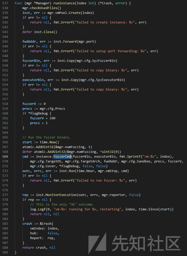Click line number 545

click(x=5, y=41)
